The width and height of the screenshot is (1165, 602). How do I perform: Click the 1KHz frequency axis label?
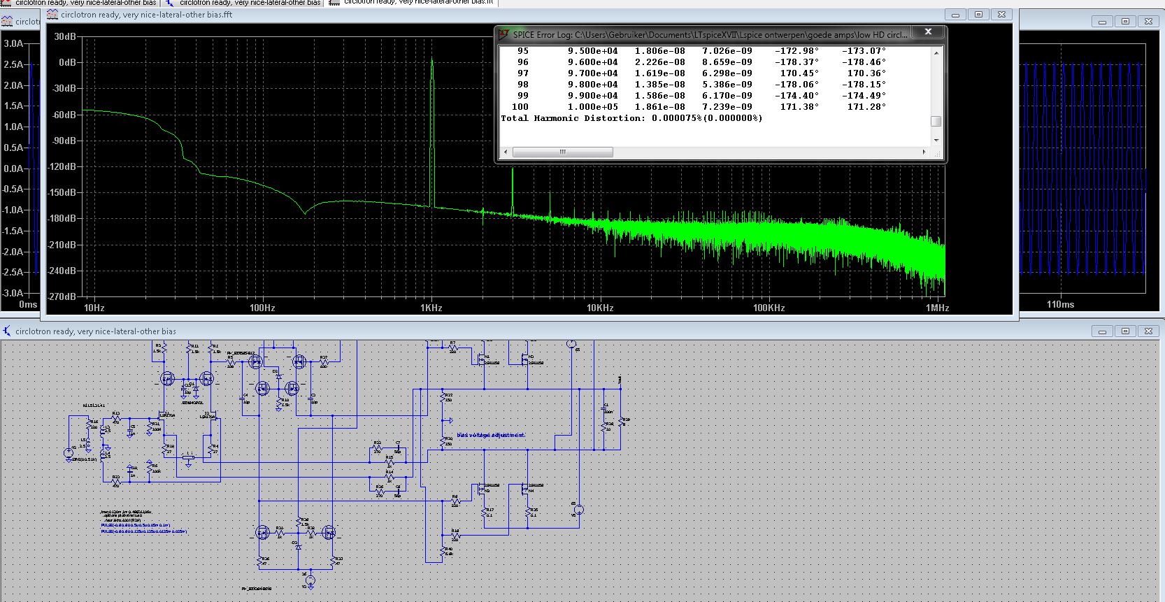(x=431, y=308)
